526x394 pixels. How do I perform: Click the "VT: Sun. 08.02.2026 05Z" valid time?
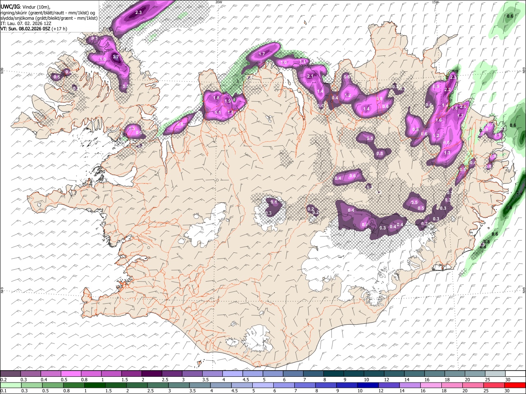pos(26,29)
